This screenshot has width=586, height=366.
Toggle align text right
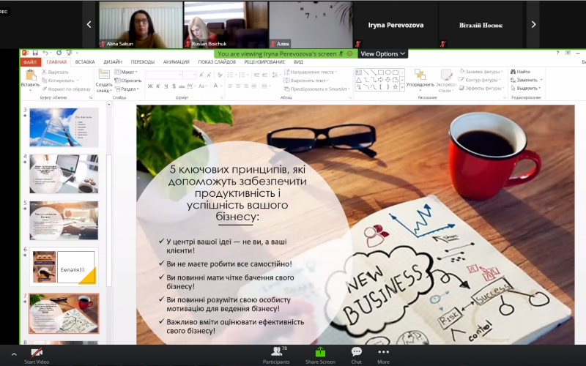click(246, 86)
